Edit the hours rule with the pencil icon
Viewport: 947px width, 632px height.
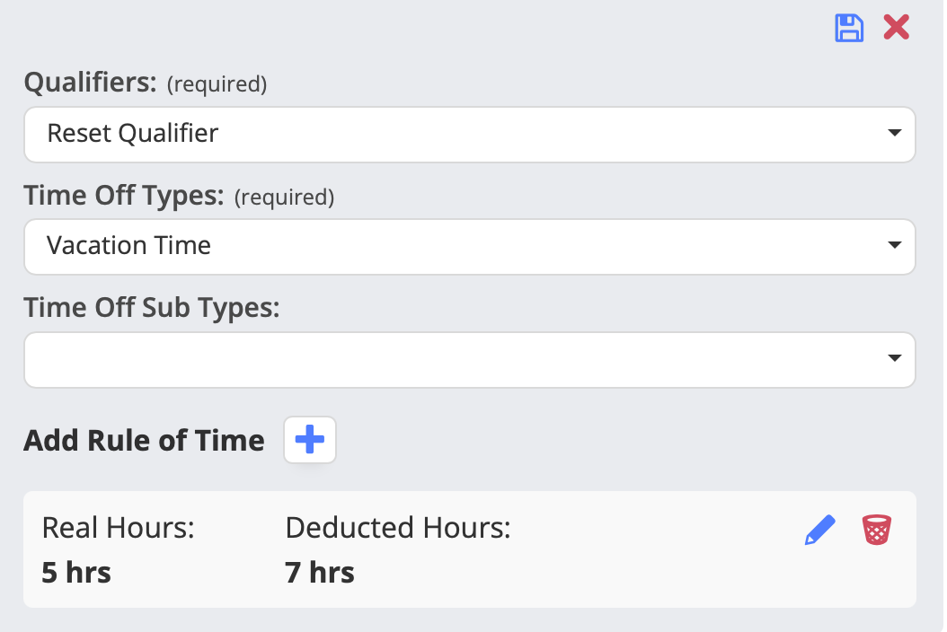pos(820,530)
